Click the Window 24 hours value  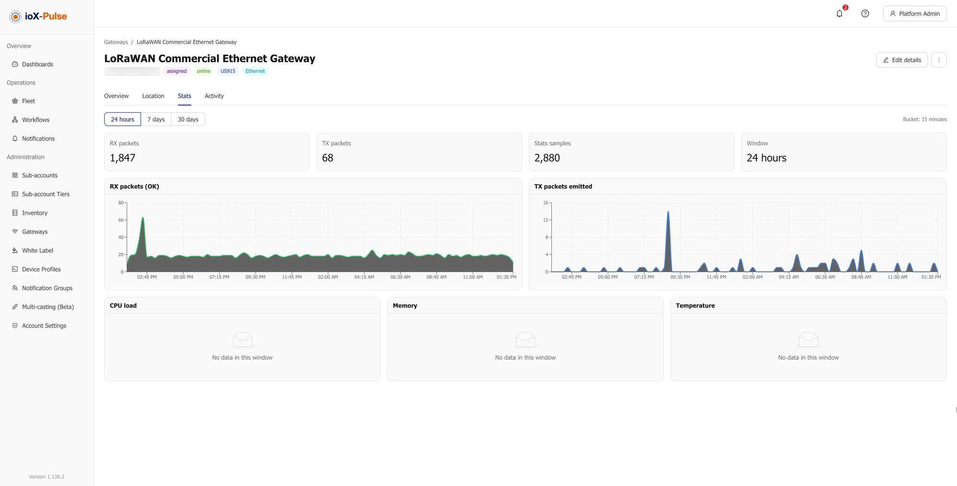click(x=767, y=158)
